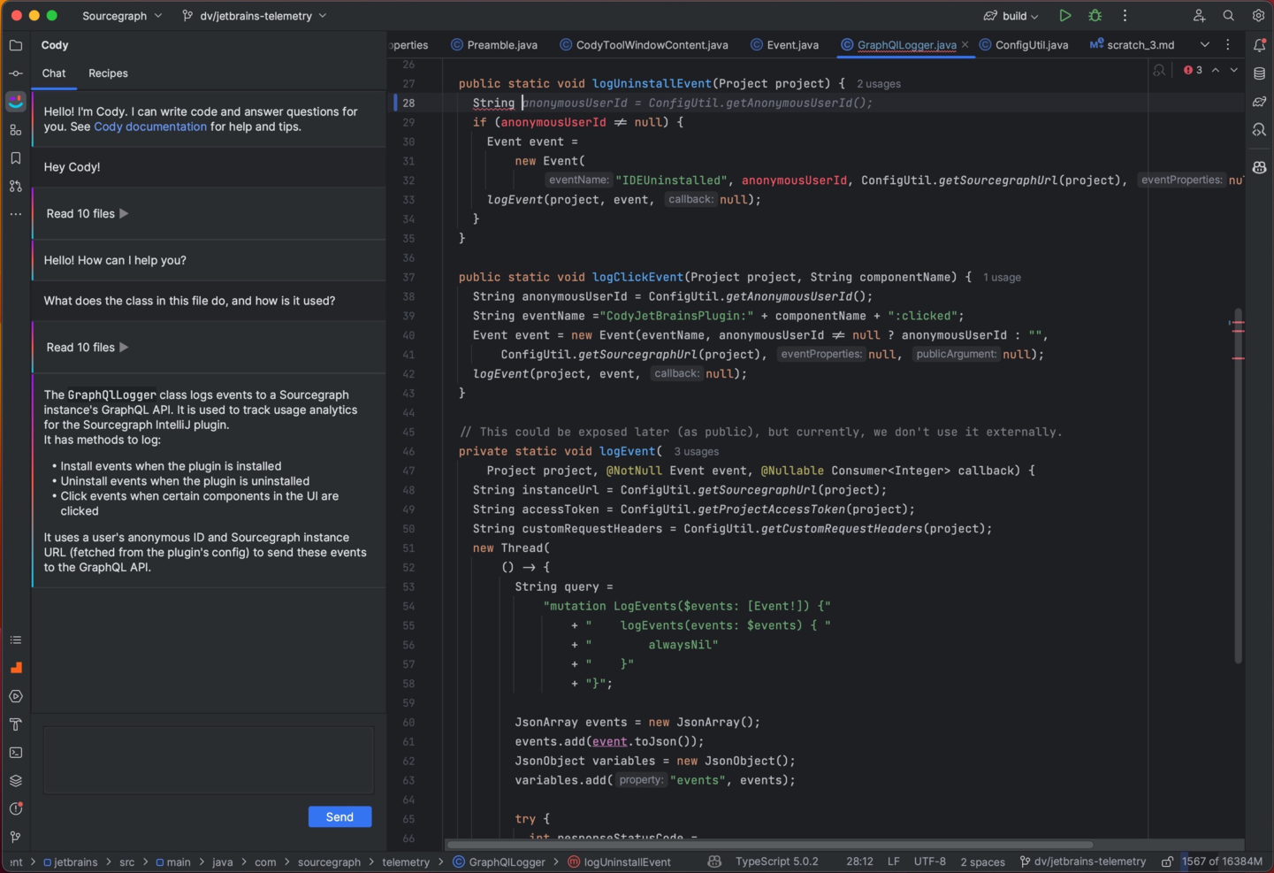The image size is (1274, 873).
Task: Change the LF line separator
Action: coord(894,862)
